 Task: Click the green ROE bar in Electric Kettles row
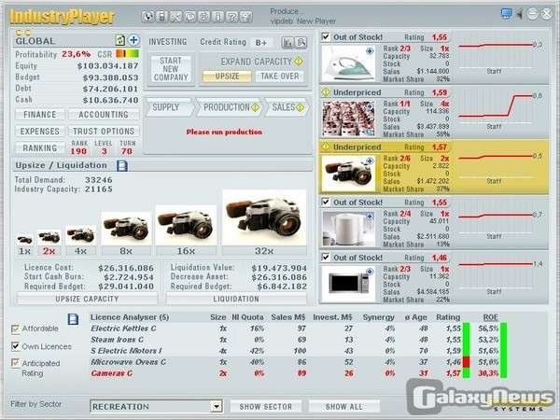pyautogui.click(x=504, y=329)
